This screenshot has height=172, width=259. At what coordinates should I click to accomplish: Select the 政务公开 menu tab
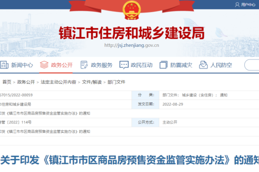[62, 65]
